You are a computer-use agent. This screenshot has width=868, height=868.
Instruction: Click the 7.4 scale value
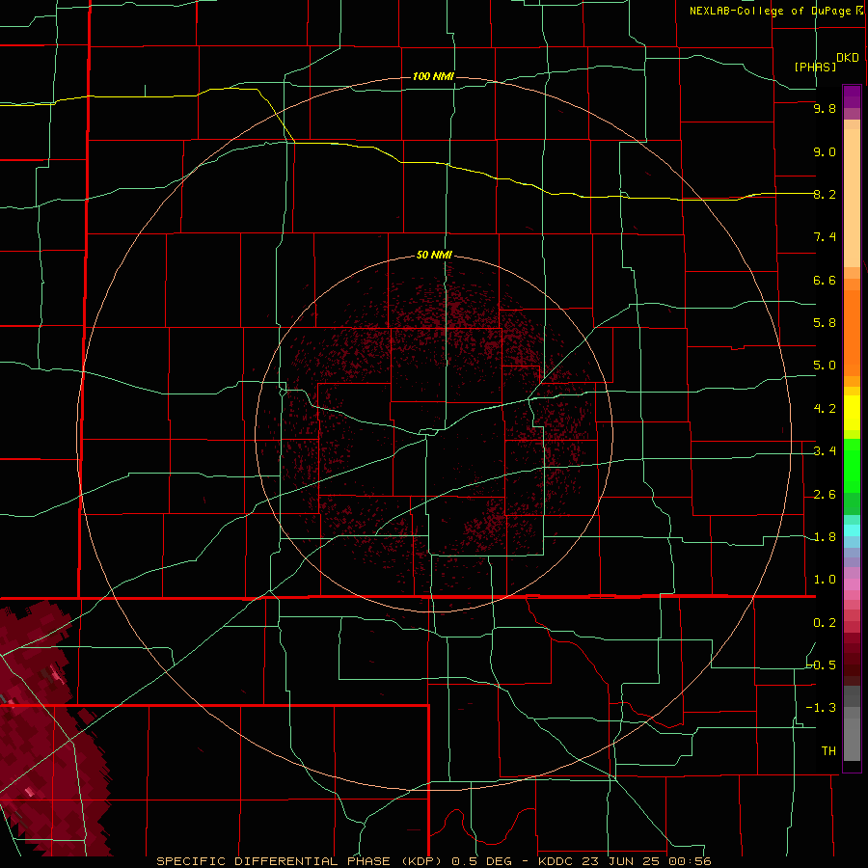point(825,237)
